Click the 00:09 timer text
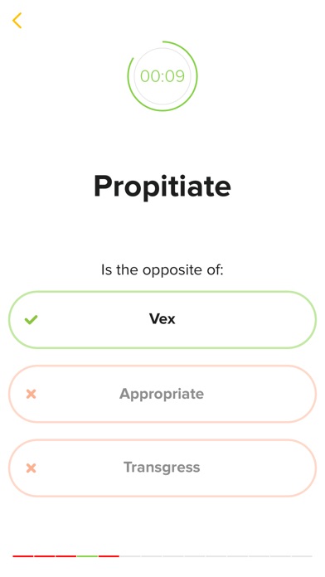 click(162, 76)
